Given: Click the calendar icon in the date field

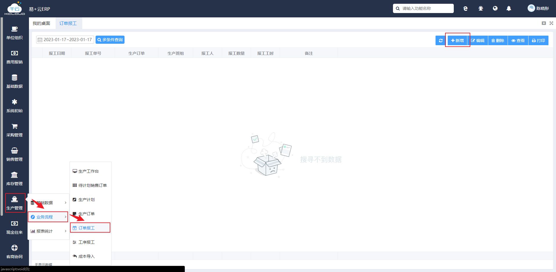Looking at the screenshot, I should click(40, 40).
